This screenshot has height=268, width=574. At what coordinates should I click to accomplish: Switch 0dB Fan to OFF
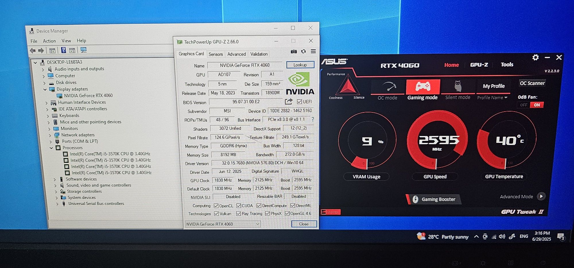coord(524,105)
